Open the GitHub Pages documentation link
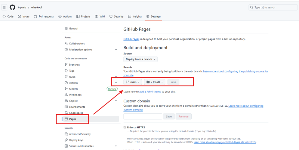Image resolution: width=299 pixels, height=150 pixels. [132, 39]
